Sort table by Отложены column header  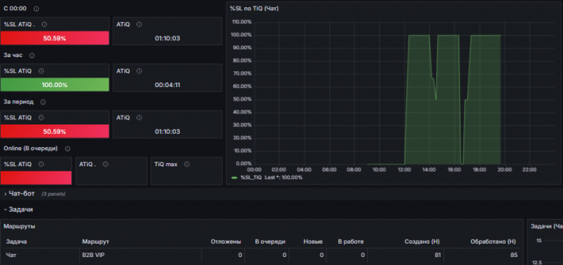click(226, 242)
